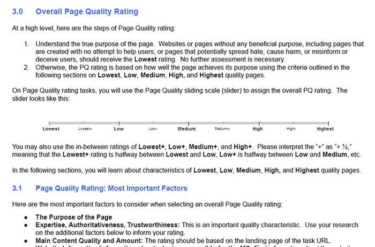Click the '3.1 Page Quality Rating: Most Important Factors' heading
The width and height of the screenshot is (375, 247).
tap(100, 188)
